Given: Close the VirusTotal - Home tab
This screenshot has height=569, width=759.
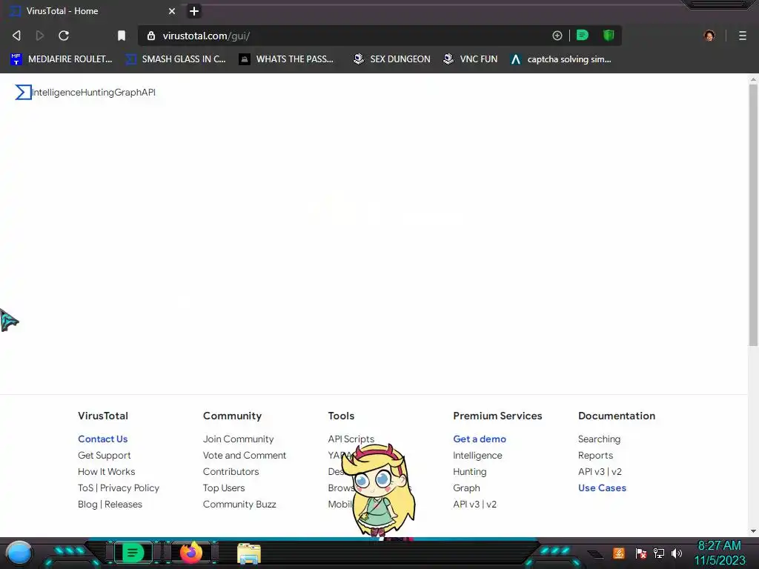Looking at the screenshot, I should pos(172,10).
